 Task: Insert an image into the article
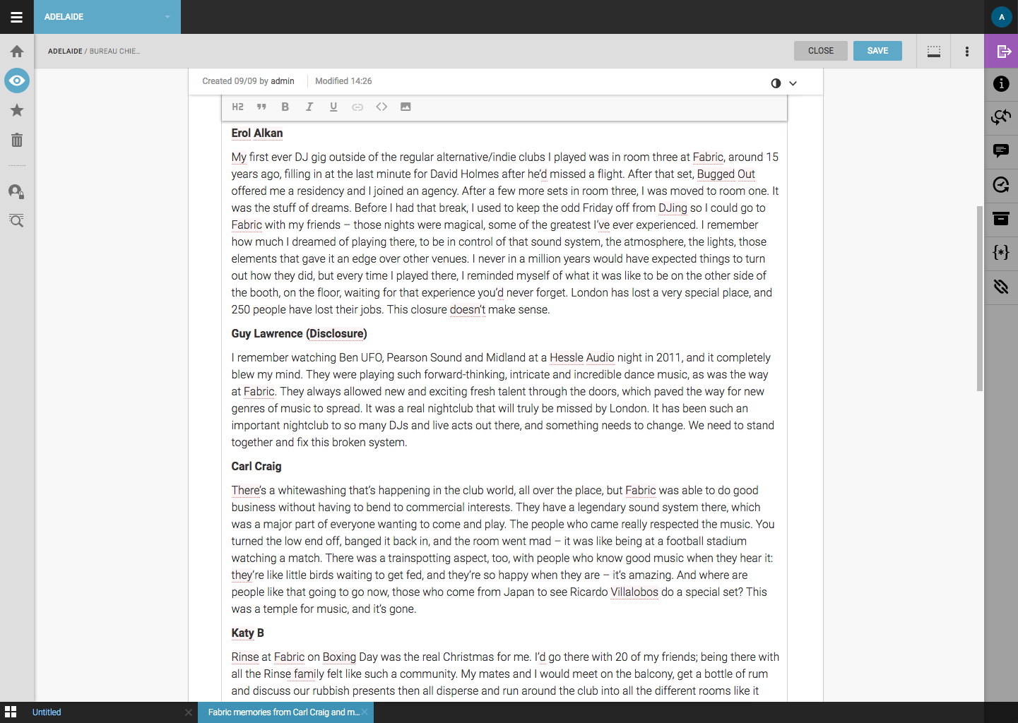pos(406,107)
